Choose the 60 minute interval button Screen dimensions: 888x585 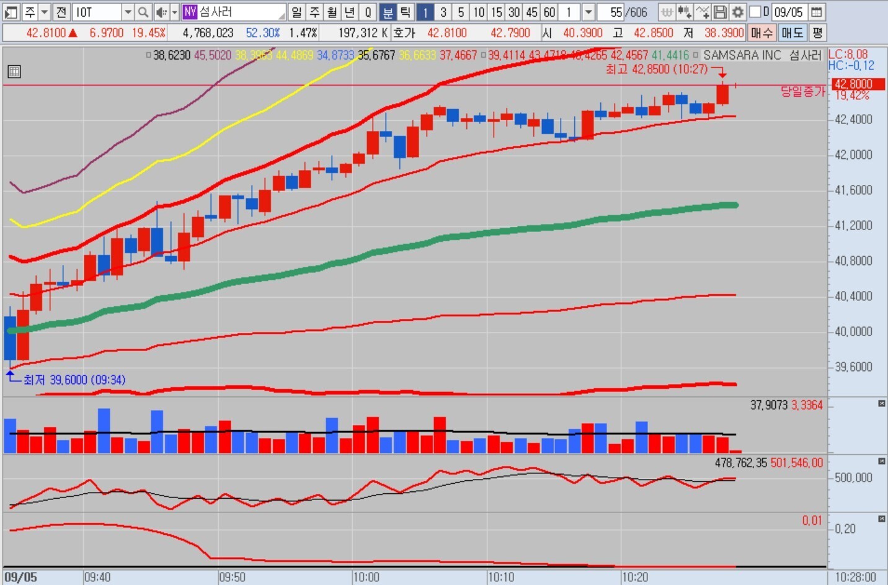[549, 12]
